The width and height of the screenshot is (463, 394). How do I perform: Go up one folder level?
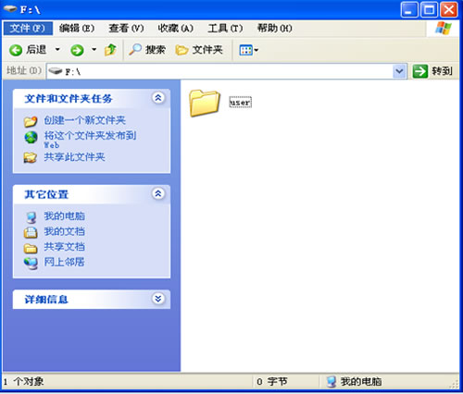[x=110, y=50]
